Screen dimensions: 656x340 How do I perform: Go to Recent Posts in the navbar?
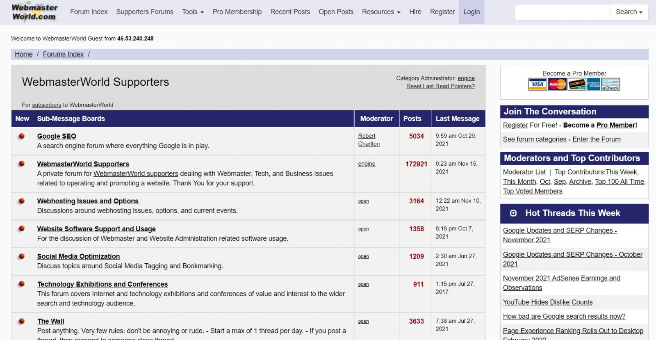(x=290, y=12)
